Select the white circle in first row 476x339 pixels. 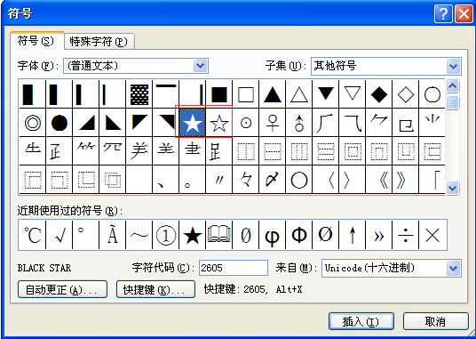[432, 94]
